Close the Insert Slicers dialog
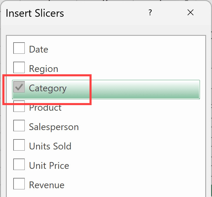Viewport: 212px width, 197px height. (191, 13)
